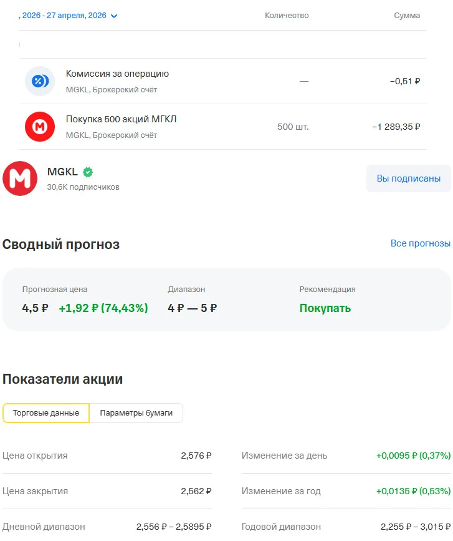Click the 'Показатели акции' heading
Screen dimensions: 453x541
point(62,379)
